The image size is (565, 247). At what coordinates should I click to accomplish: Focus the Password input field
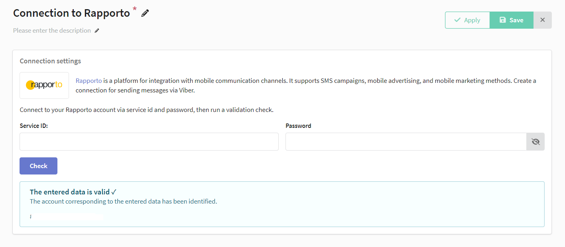point(406,141)
